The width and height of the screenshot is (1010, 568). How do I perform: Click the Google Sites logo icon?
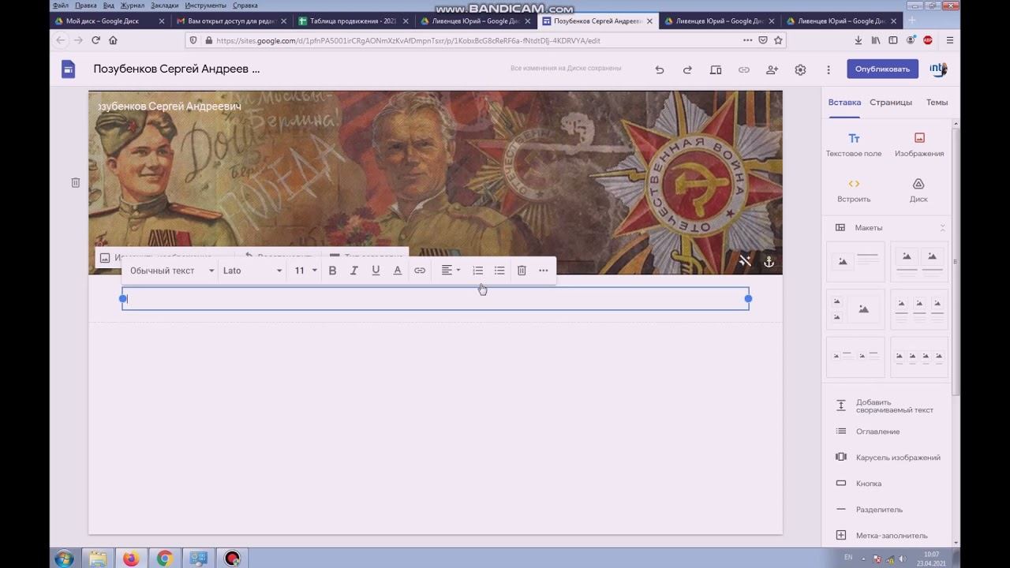pos(69,69)
